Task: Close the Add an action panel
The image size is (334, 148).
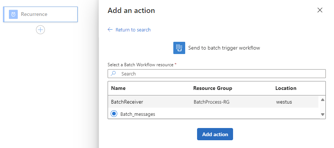Action: [x=320, y=10]
